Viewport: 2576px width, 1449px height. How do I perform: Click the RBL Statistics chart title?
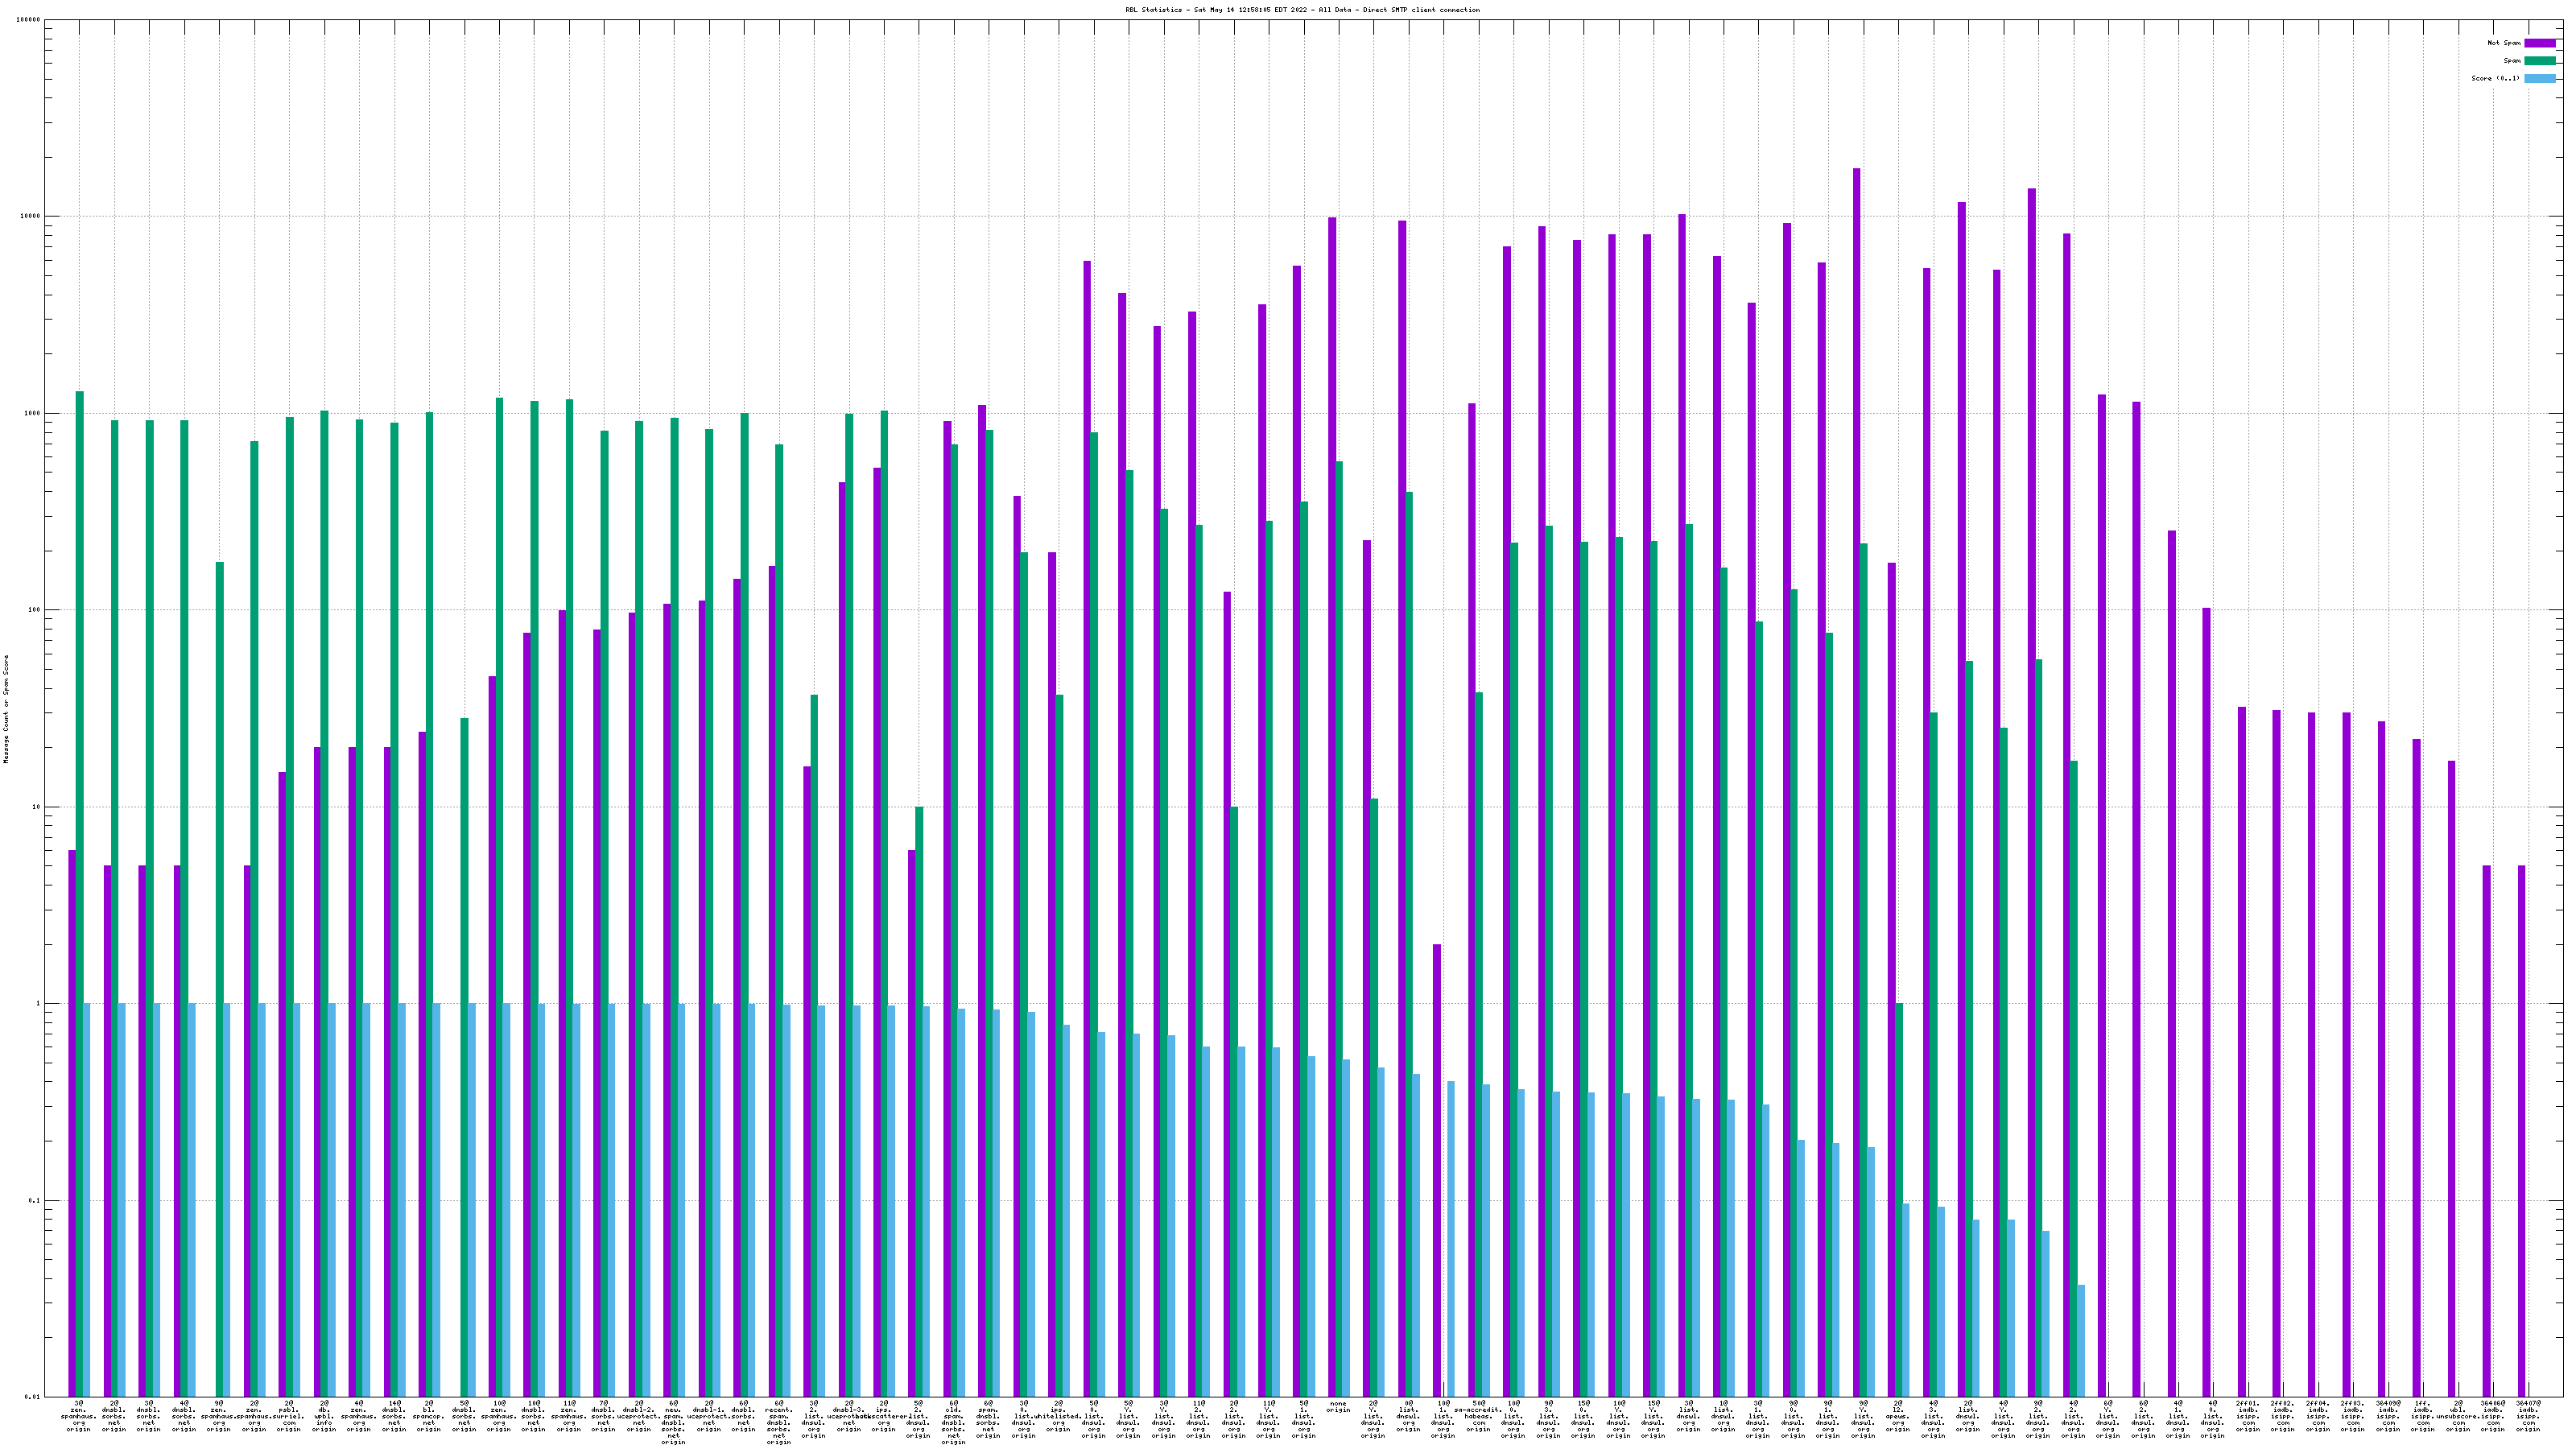[1302, 10]
